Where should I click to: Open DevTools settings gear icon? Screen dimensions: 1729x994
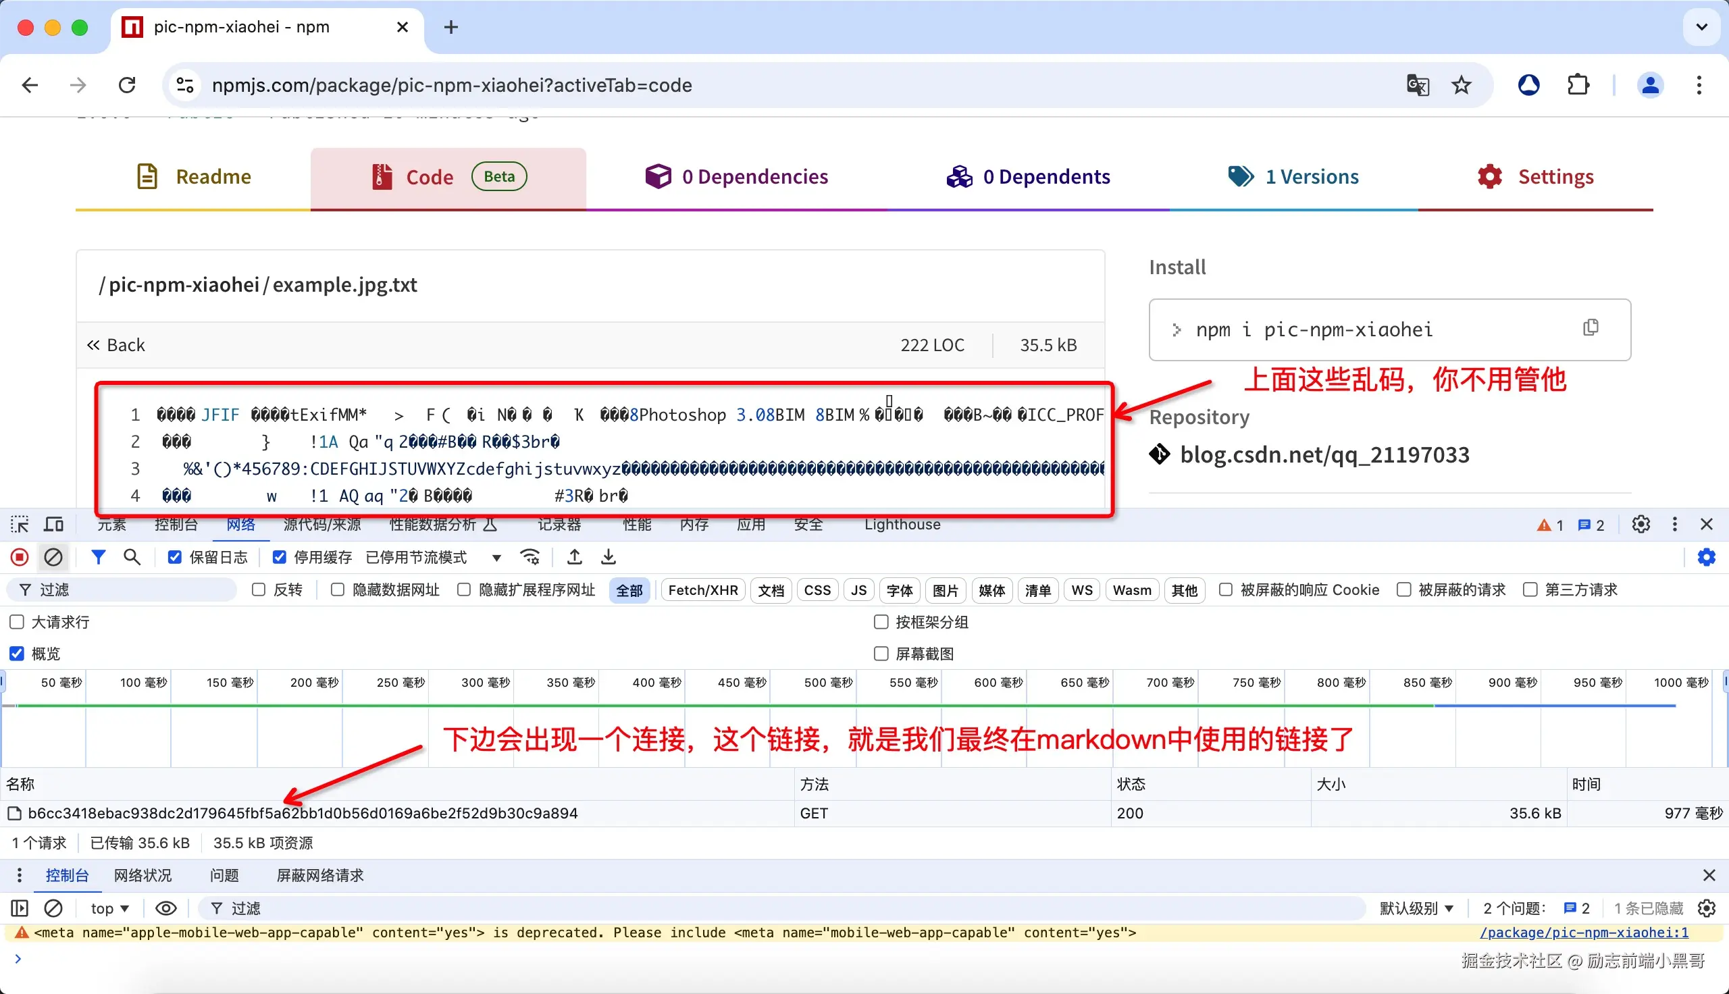coord(1641,524)
